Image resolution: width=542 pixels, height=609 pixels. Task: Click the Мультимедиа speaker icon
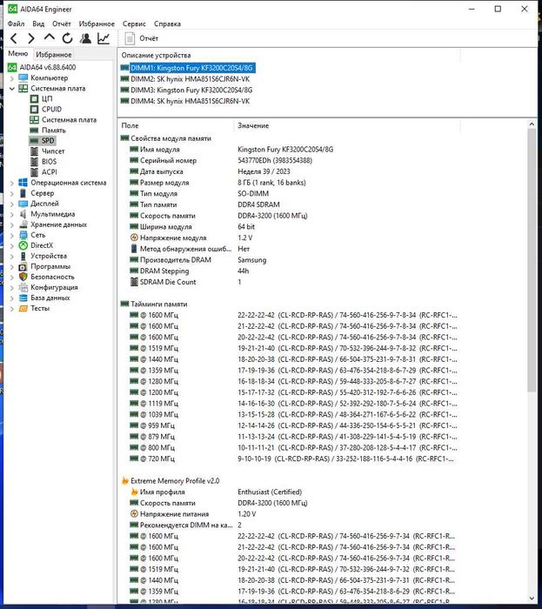23,214
